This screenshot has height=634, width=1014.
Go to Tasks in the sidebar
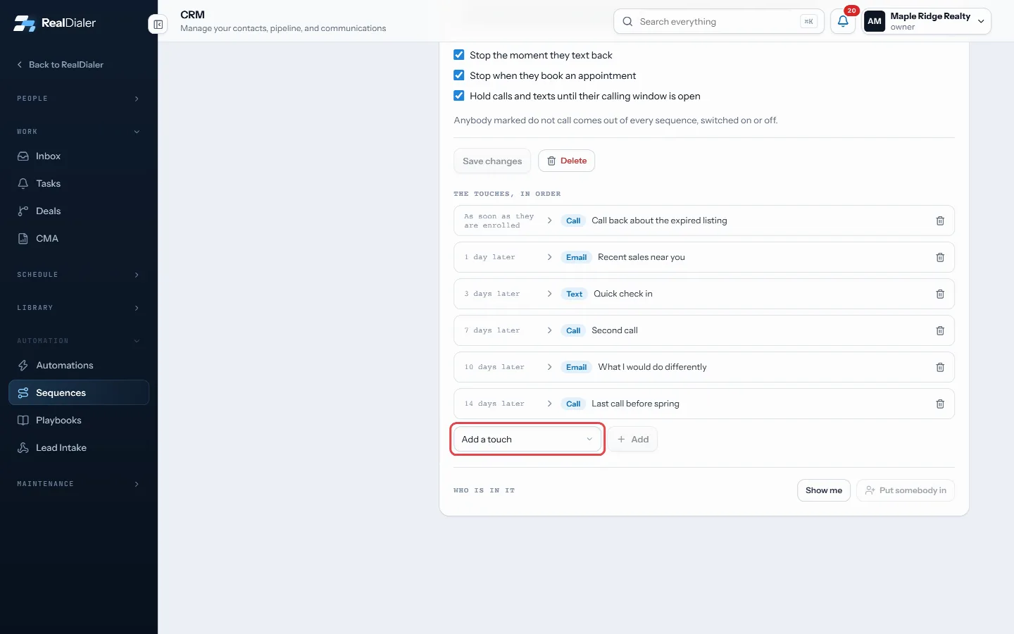click(79, 184)
